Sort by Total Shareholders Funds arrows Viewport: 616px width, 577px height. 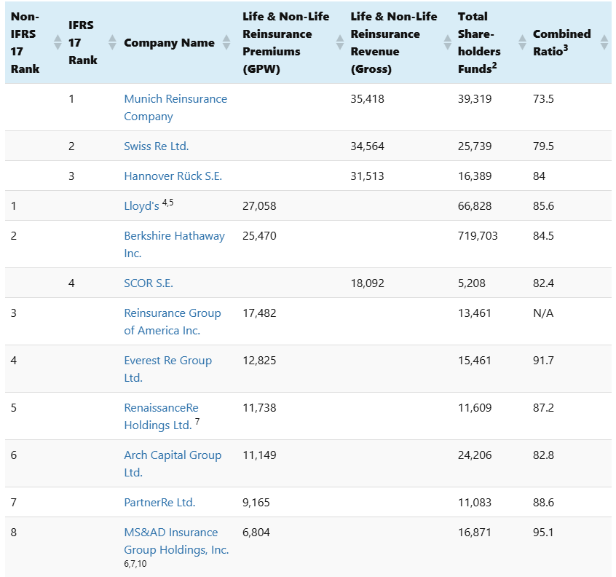[x=523, y=42]
